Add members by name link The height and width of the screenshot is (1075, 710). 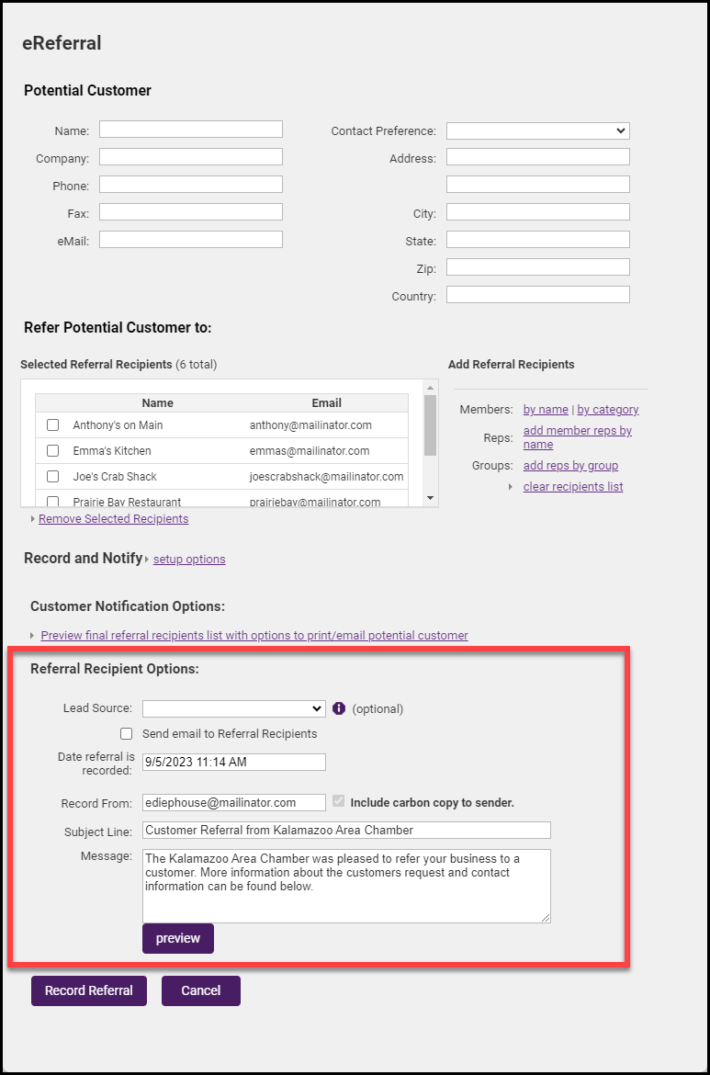pos(546,410)
